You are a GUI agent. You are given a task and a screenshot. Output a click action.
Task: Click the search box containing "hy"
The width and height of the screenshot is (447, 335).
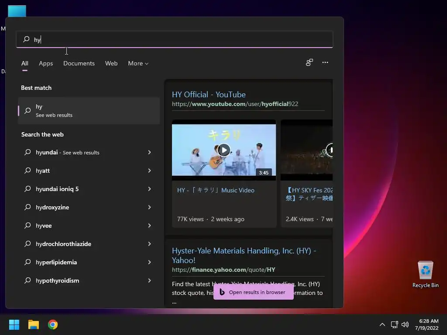[175, 39]
